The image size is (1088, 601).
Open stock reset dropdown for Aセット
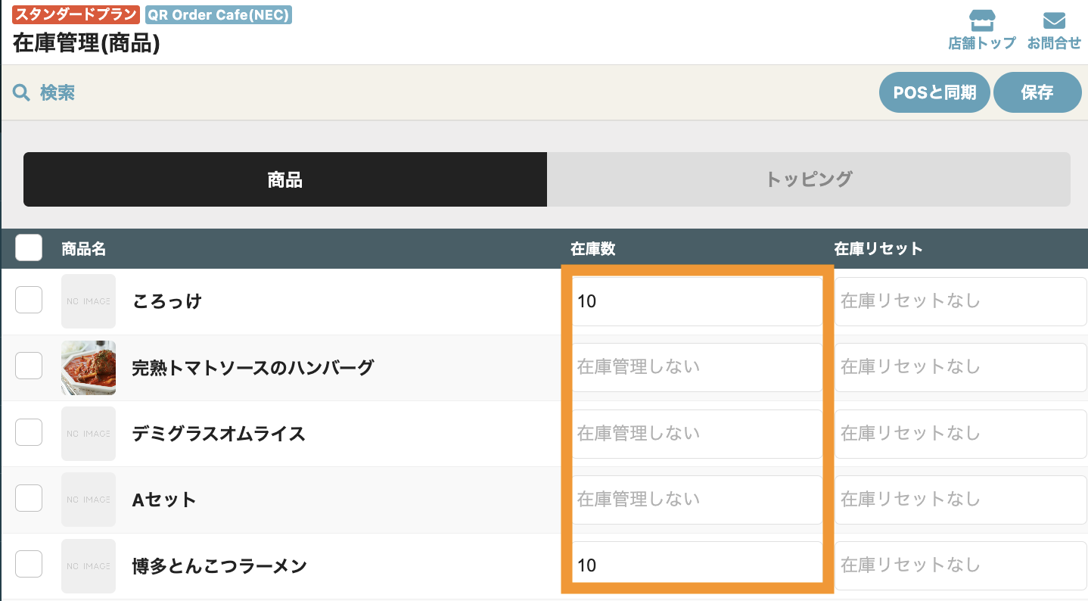960,500
